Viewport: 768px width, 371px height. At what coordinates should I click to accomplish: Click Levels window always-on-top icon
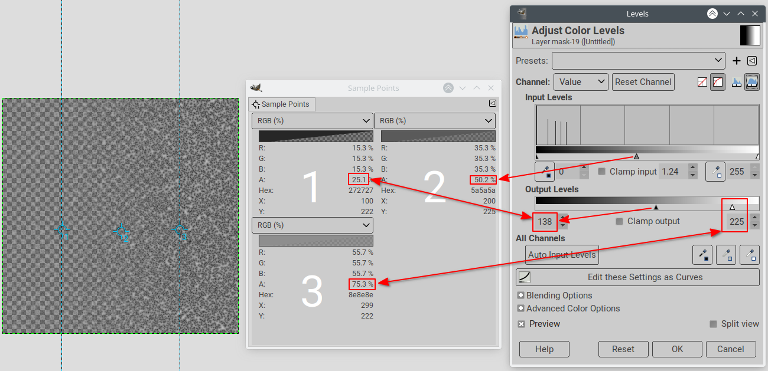pos(712,14)
